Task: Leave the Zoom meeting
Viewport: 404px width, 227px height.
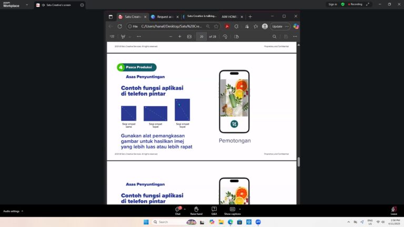Action: coord(393,210)
